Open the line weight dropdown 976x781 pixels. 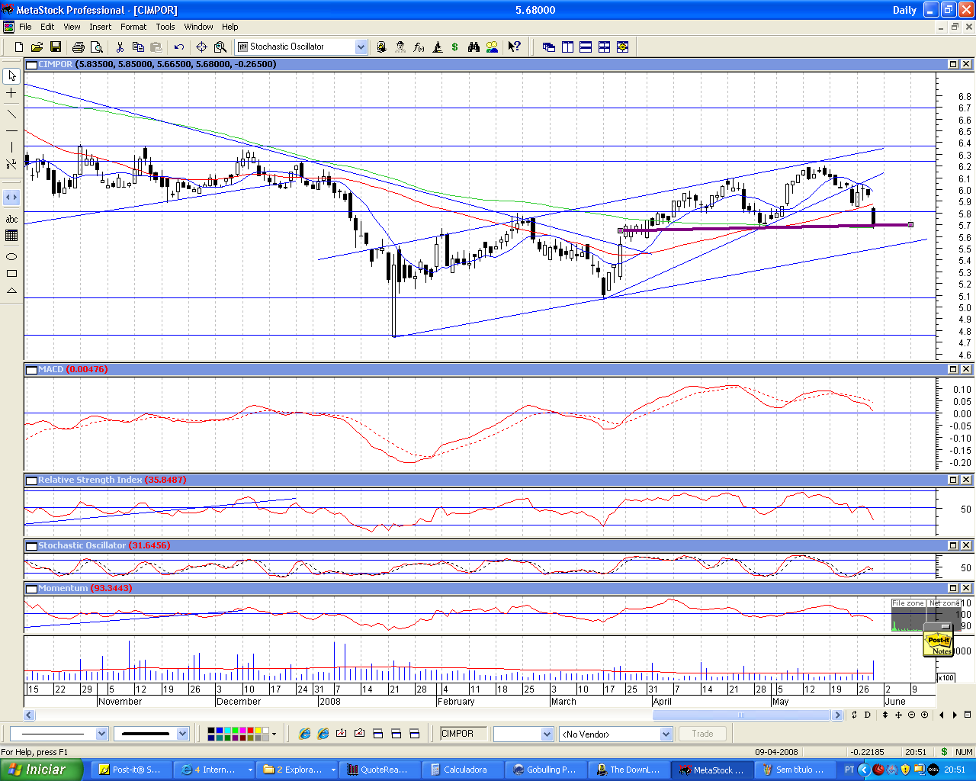coord(182,734)
